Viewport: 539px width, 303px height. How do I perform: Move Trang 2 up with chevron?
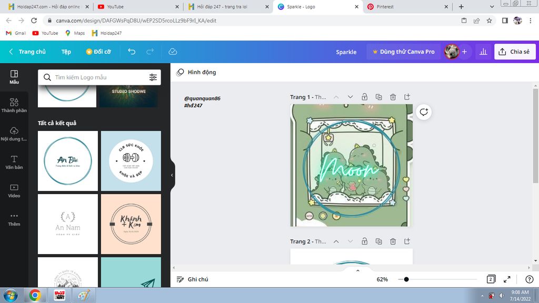[x=336, y=241]
